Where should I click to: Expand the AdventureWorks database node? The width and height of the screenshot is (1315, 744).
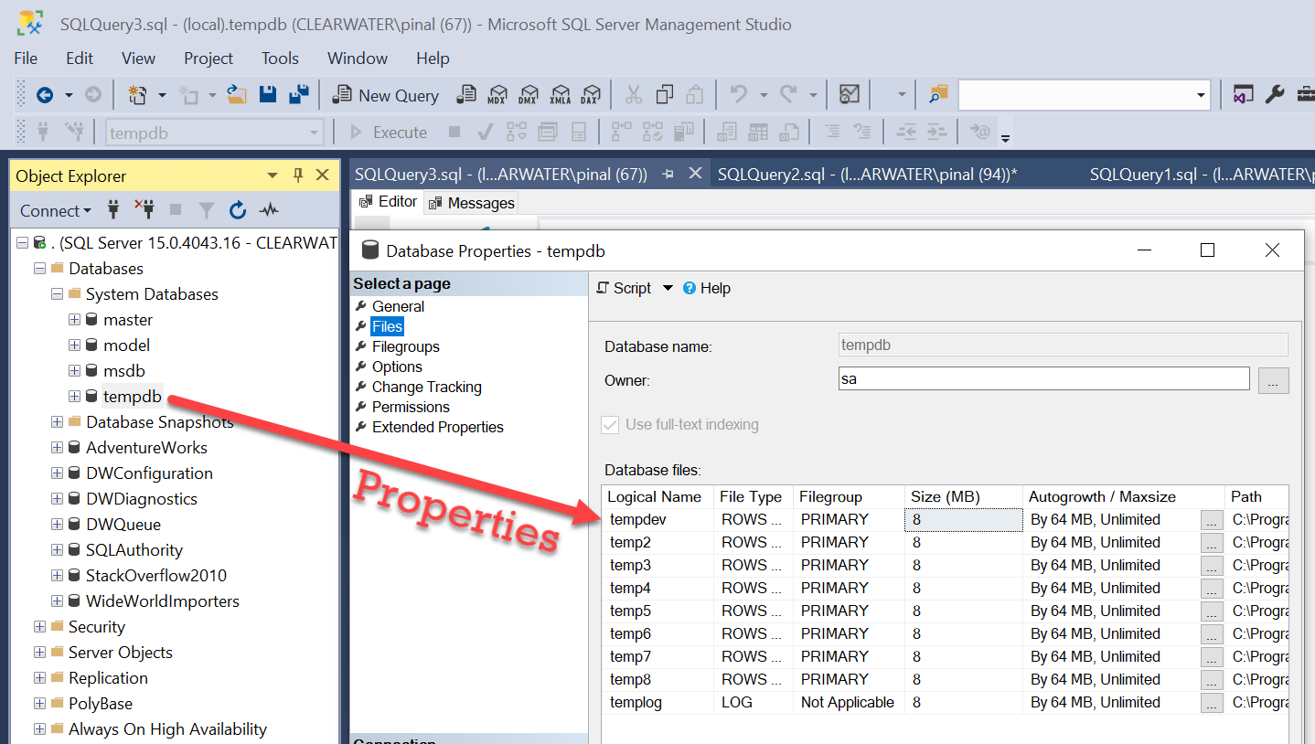[58, 448]
